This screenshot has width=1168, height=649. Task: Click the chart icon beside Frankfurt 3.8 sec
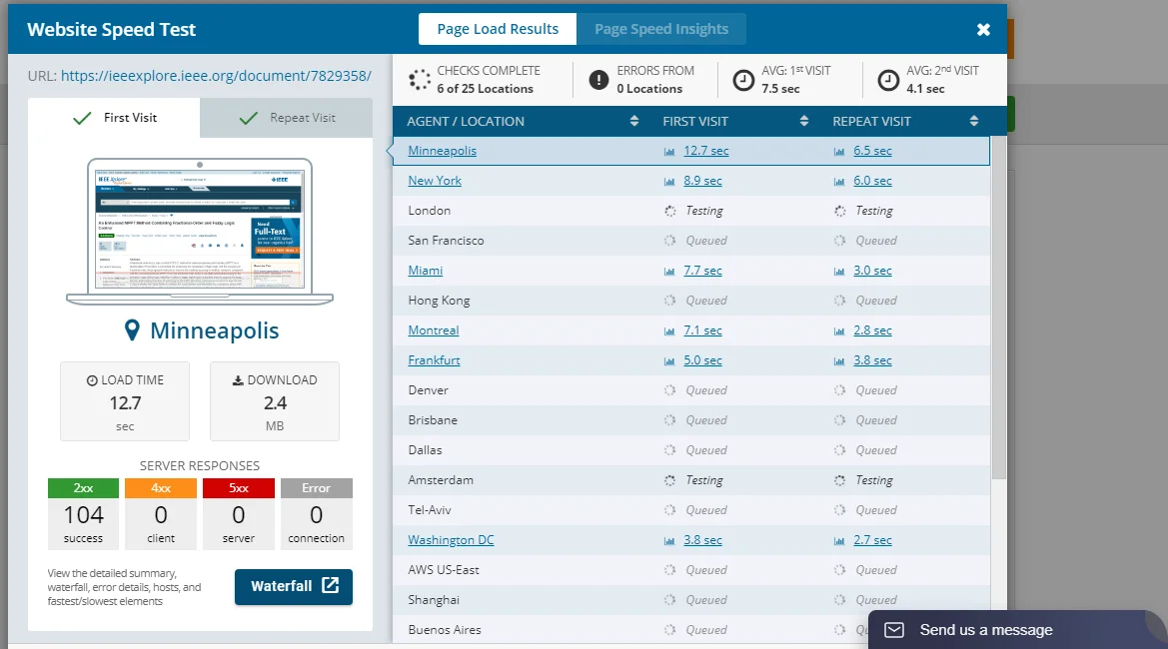tap(839, 361)
